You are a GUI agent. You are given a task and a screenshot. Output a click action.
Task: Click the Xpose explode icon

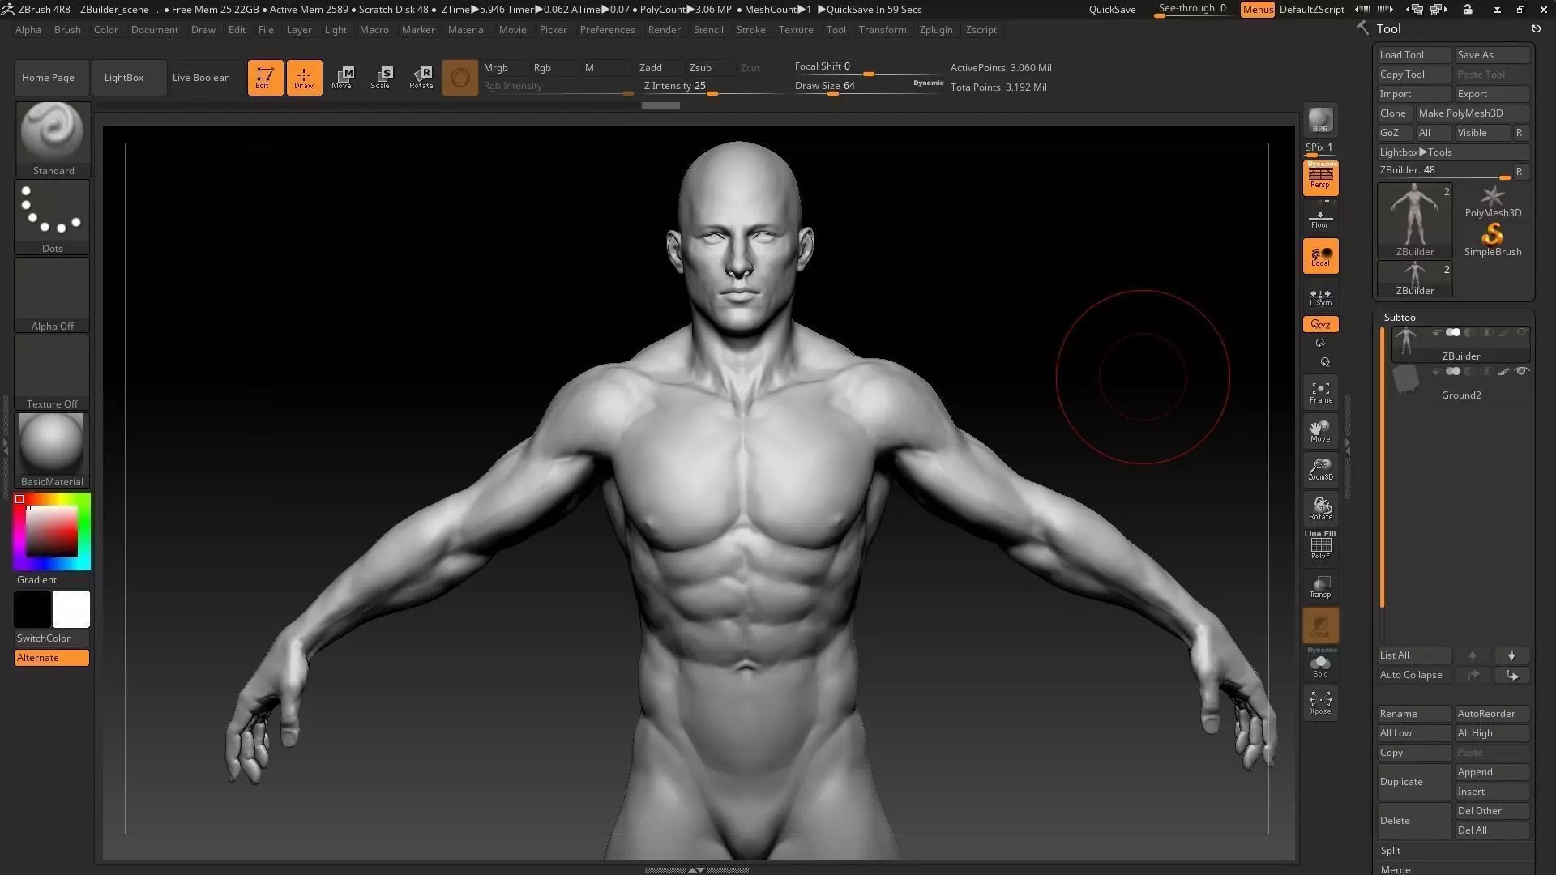point(1320,702)
